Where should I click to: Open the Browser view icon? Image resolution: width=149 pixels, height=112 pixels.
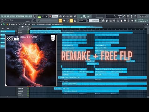coord(118,21)
